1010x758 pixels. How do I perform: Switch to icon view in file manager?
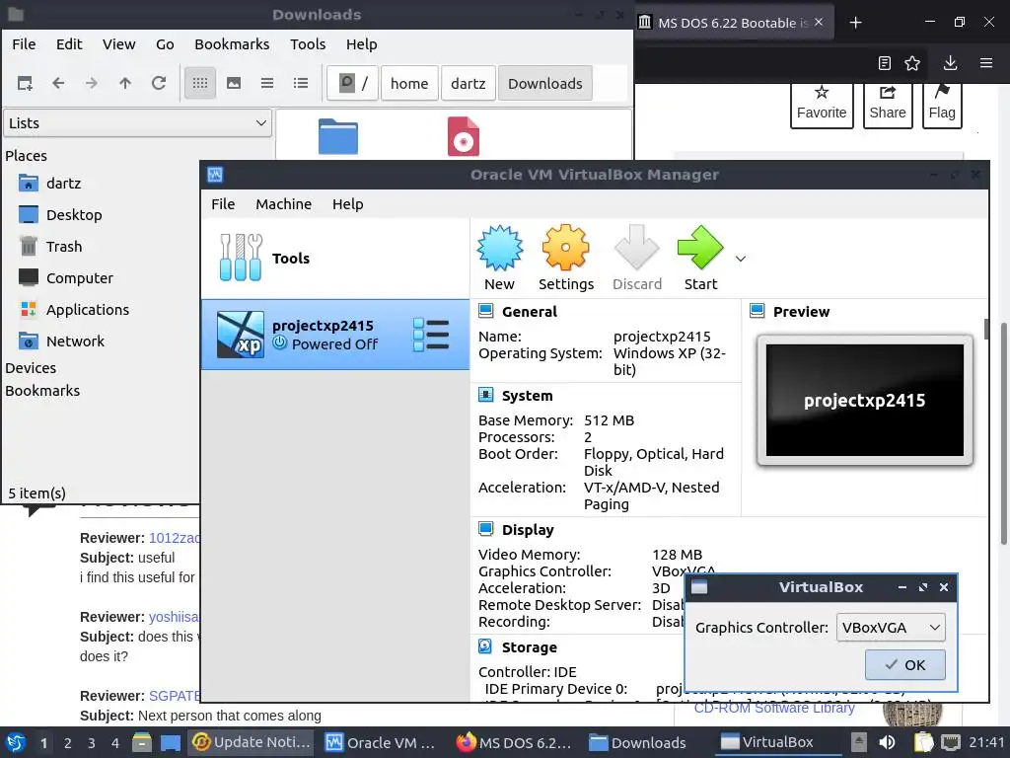pos(200,83)
